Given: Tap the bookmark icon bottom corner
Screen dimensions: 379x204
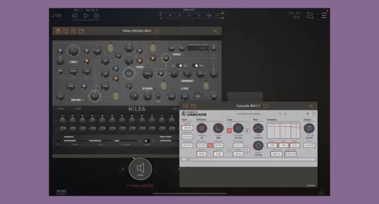Looking at the screenshot, I should pyautogui.click(x=322, y=192).
